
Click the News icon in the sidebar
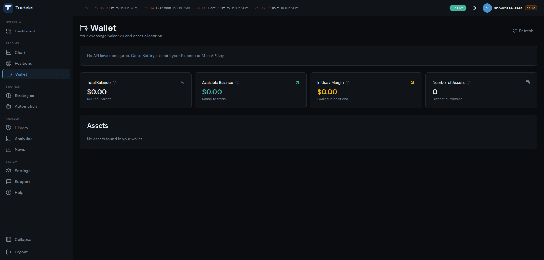tap(9, 149)
